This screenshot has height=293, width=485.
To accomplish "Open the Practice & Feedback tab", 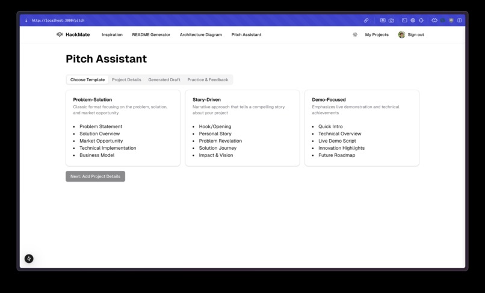I will pos(208,80).
